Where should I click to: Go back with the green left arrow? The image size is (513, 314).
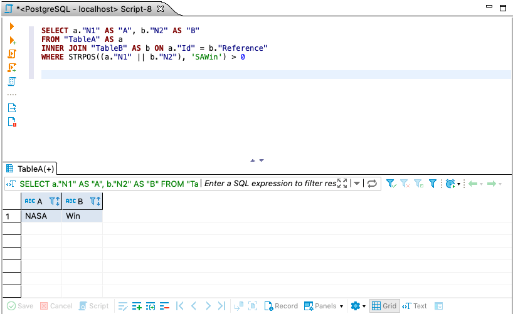[473, 184]
